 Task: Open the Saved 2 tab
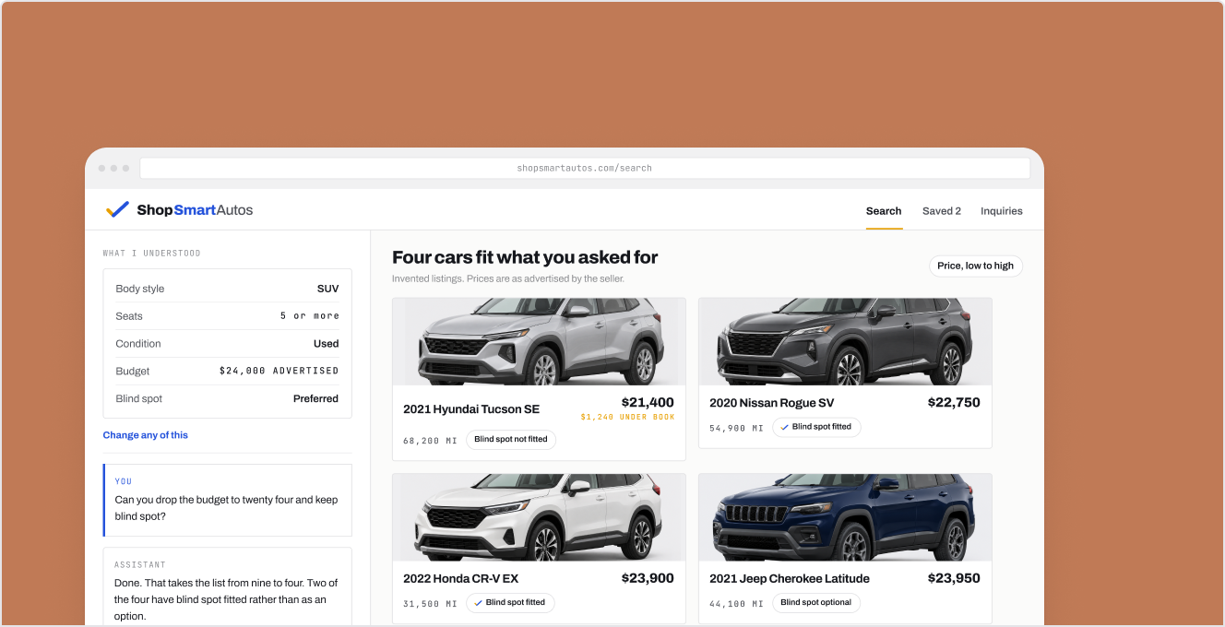coord(942,211)
